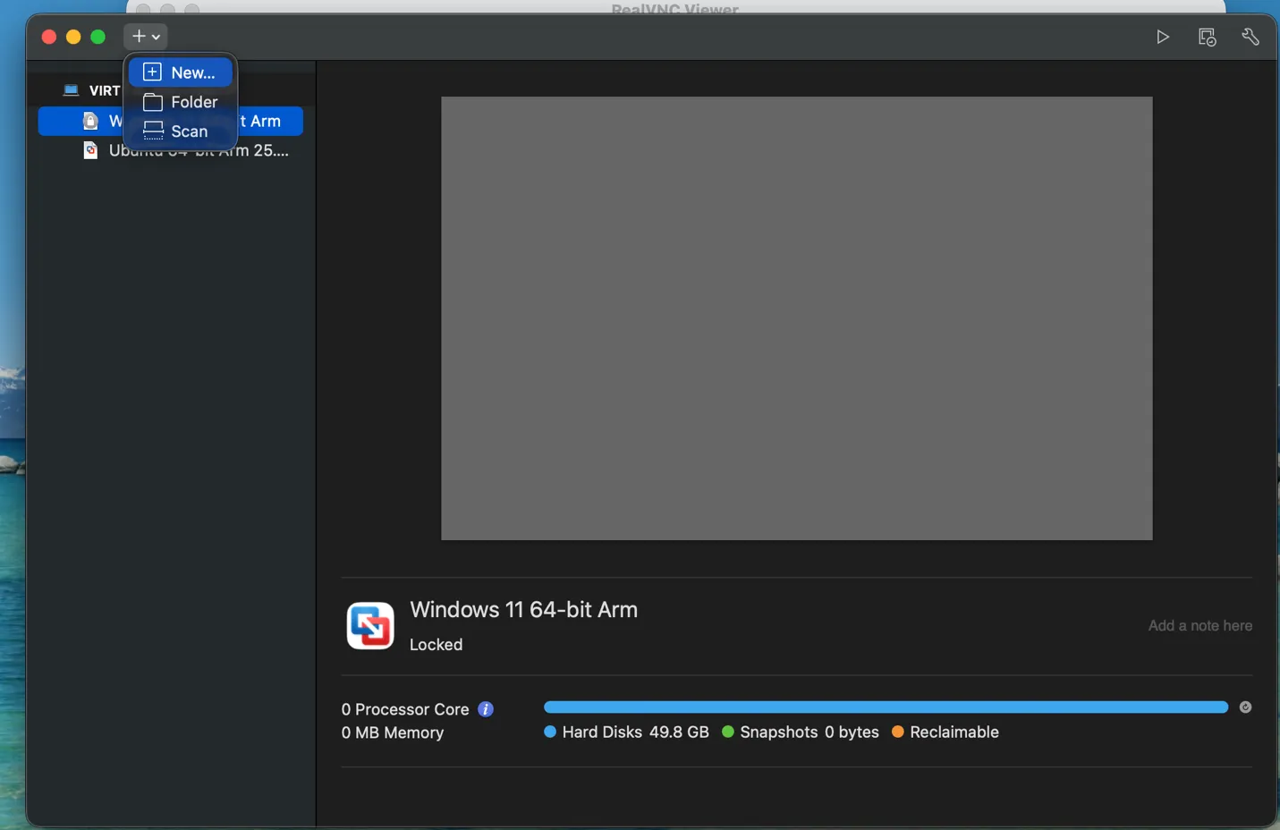This screenshot has height=830, width=1280.
Task: Open virtual machine settings wrench icon
Action: pos(1250,37)
